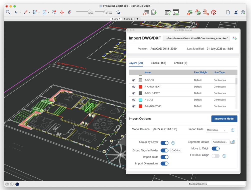
Task: Switch to the Scene 2 tab
Action: [x=128, y=19]
